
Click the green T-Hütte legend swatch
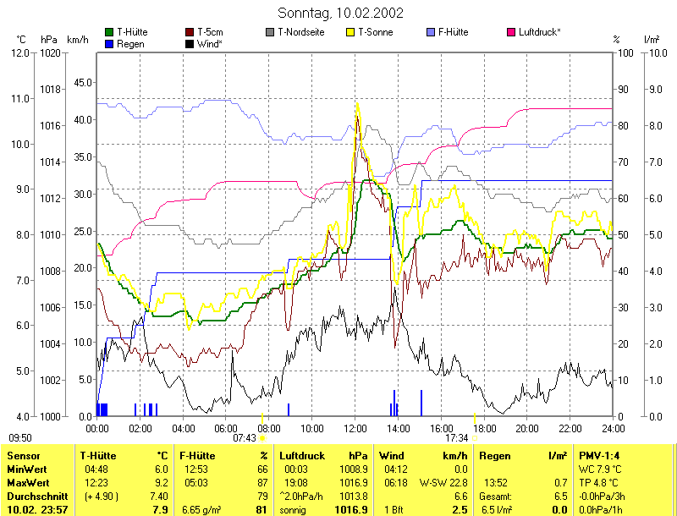point(109,32)
